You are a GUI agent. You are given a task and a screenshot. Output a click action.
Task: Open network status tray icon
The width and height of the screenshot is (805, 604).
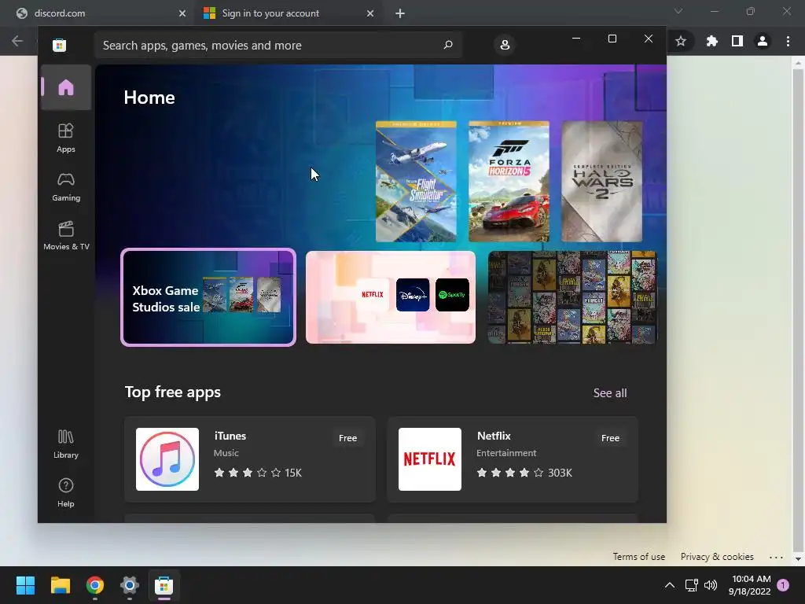tap(691, 585)
